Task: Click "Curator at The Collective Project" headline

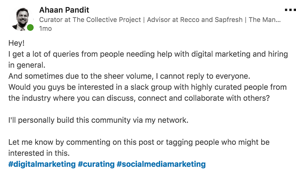Action: tap(90, 20)
